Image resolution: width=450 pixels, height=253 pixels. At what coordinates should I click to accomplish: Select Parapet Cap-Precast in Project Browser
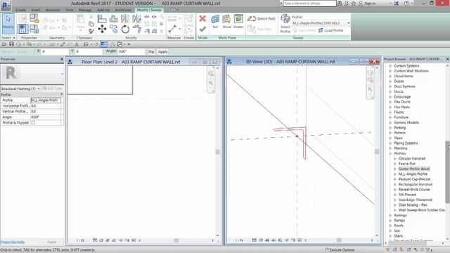(414, 179)
